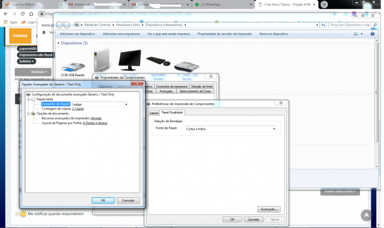Open the help question mark icon
The width and height of the screenshot is (384, 228).
point(373,34)
